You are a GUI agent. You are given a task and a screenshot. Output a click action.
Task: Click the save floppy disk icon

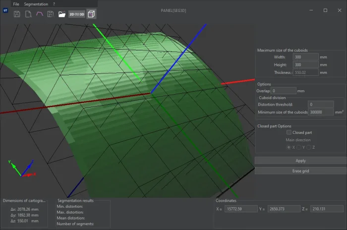[17, 14]
